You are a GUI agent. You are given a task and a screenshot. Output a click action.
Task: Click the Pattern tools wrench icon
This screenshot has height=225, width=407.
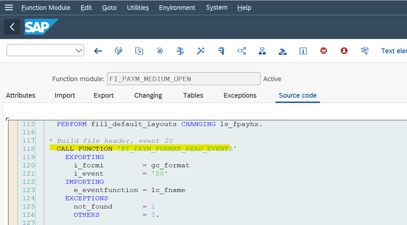(x=365, y=50)
